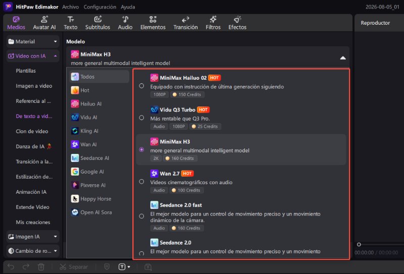Open the Archivo menu
This screenshot has width=404, height=274.
[x=70, y=7]
